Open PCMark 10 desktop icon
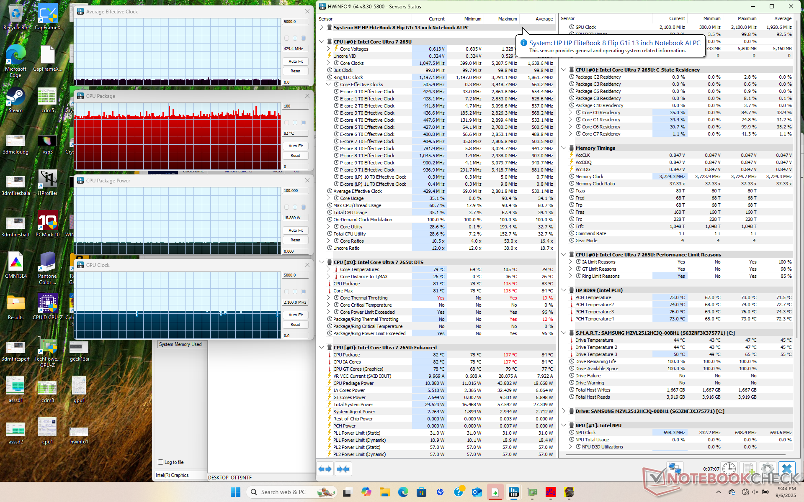804x502 pixels. [x=47, y=224]
